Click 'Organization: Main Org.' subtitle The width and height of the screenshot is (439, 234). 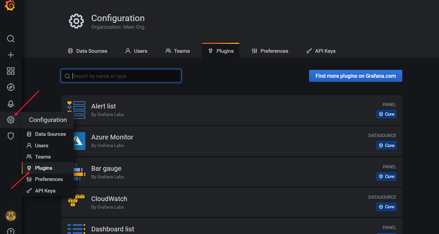[x=118, y=27]
